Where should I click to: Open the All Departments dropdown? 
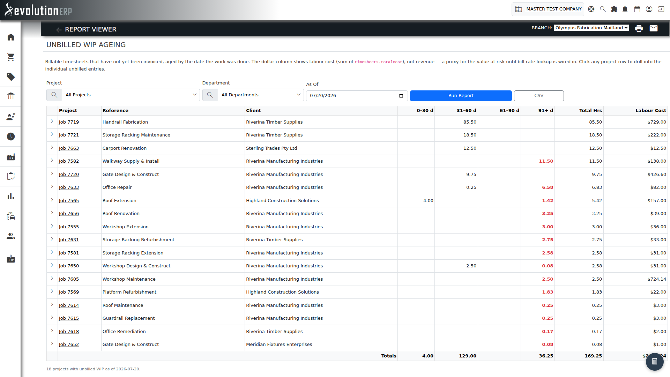[261, 95]
